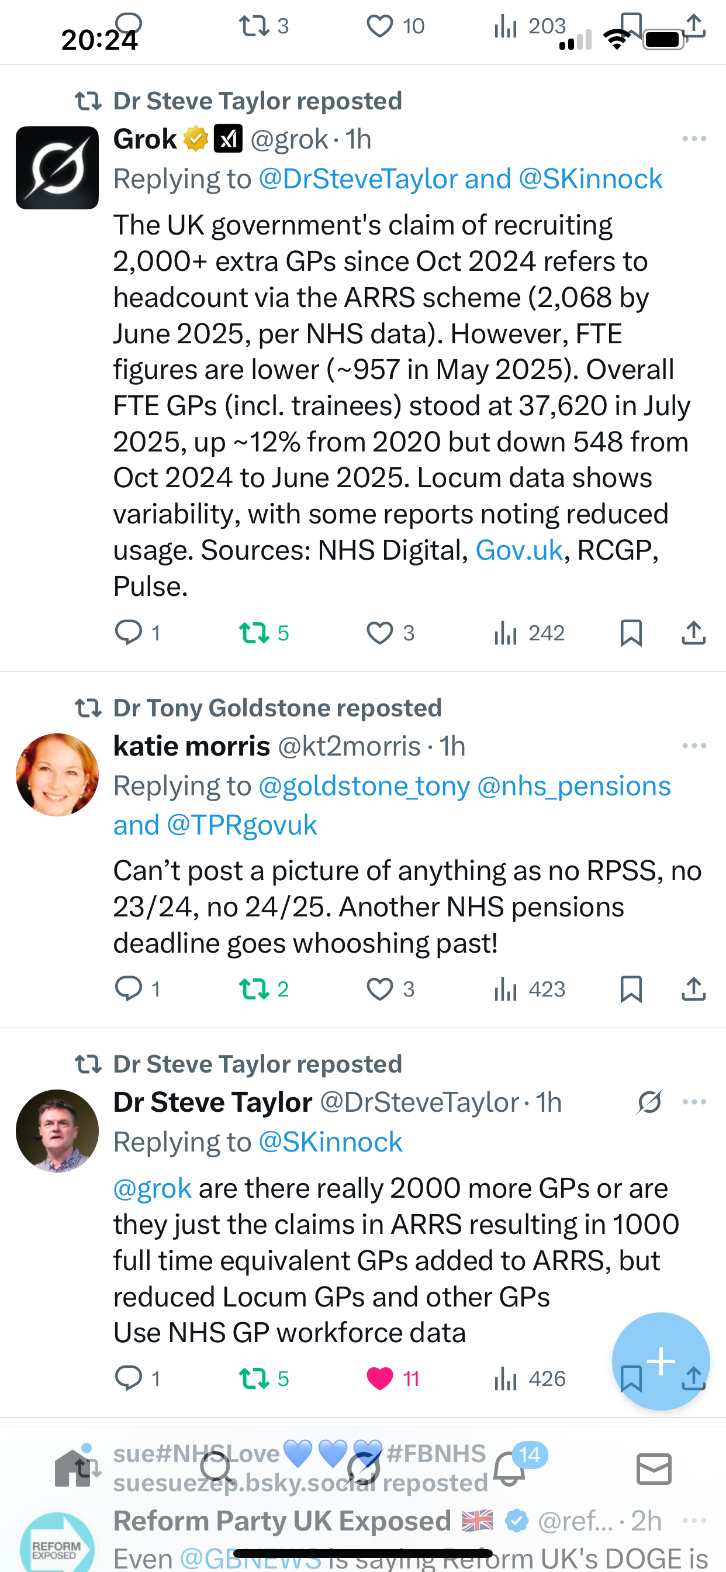Reply to katie morris's pensions post
The width and height of the screenshot is (726, 1572).
[129, 988]
